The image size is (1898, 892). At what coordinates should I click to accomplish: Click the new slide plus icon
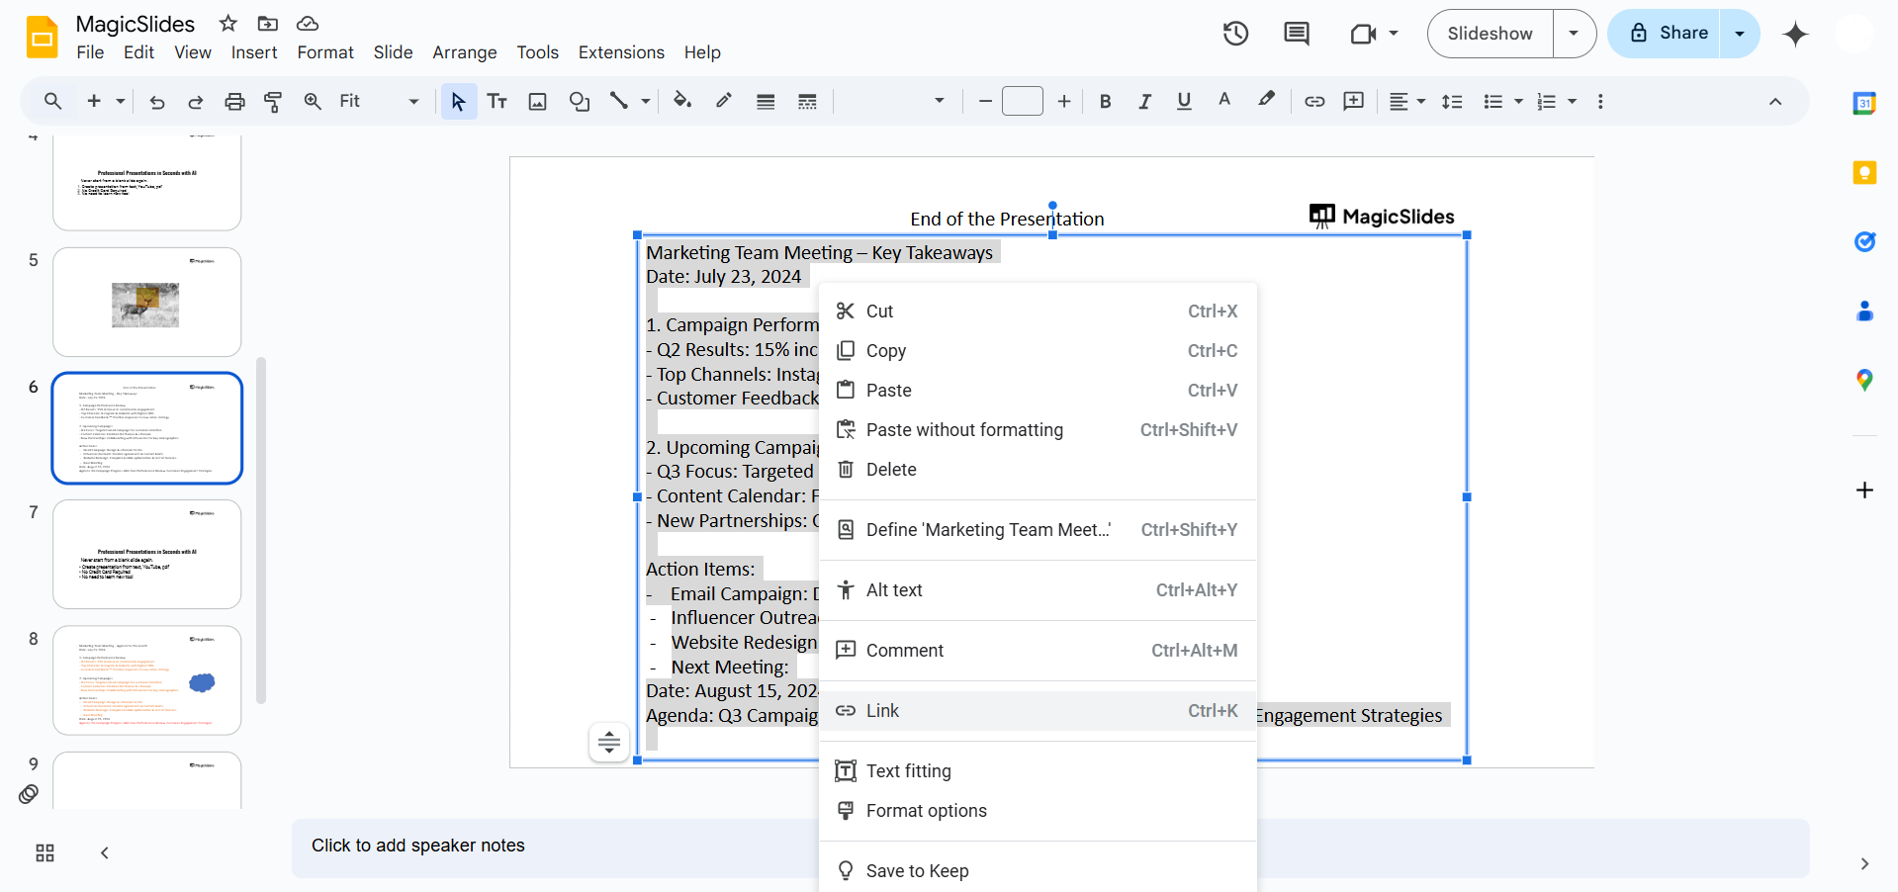coord(94,101)
